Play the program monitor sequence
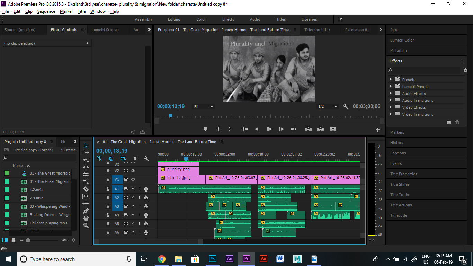The width and height of the screenshot is (473, 266). pos(269,129)
